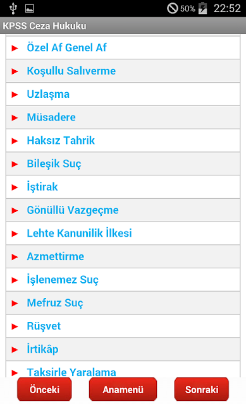Click the red arrow beside İrtikâp

coord(15,350)
